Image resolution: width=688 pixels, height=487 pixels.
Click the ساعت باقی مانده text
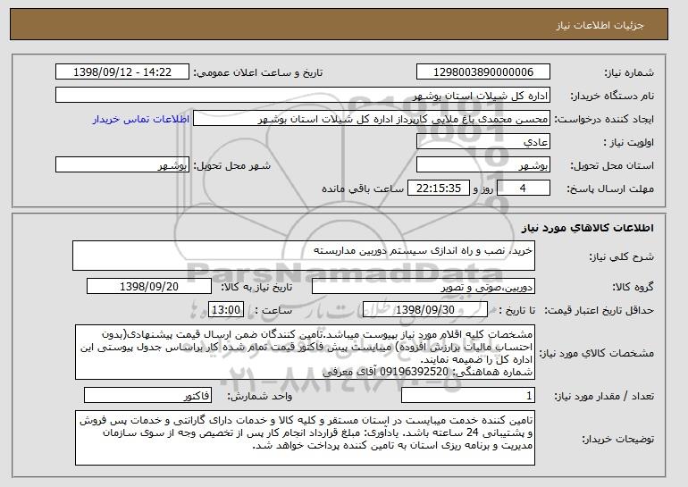(363, 189)
